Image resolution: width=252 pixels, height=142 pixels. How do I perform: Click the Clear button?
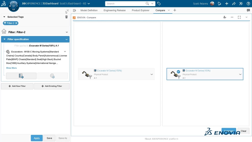[244, 131]
